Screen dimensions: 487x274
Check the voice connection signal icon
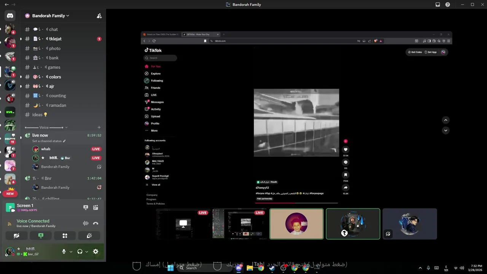[x=10, y=223]
